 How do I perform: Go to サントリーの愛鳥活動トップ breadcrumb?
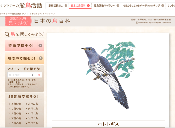[x=13, y=14]
